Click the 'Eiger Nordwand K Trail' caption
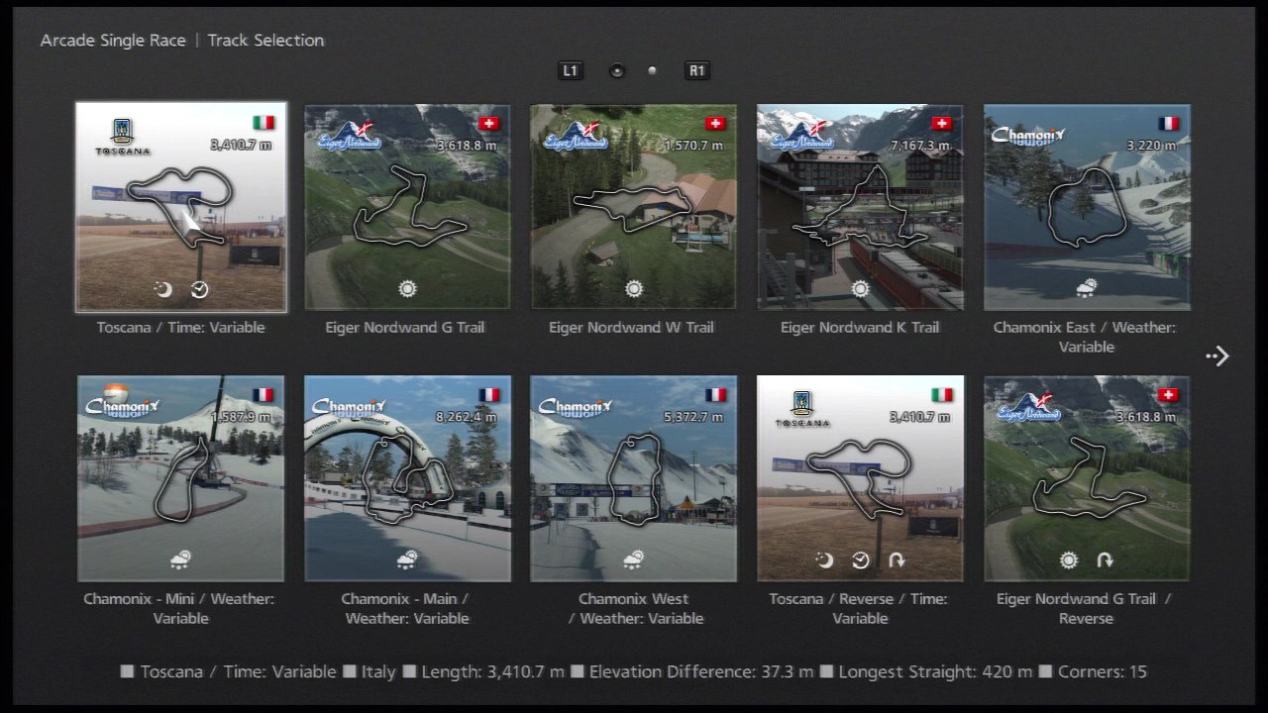Screen dimensions: 1268x713 pos(860,327)
